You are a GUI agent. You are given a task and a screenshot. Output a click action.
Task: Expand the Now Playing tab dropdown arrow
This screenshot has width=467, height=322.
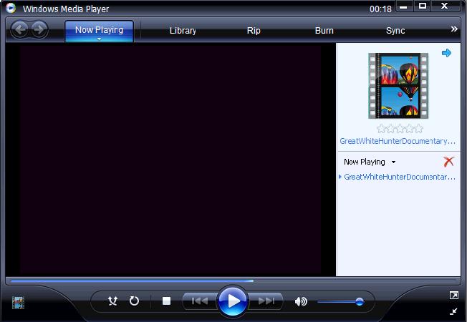(99, 39)
